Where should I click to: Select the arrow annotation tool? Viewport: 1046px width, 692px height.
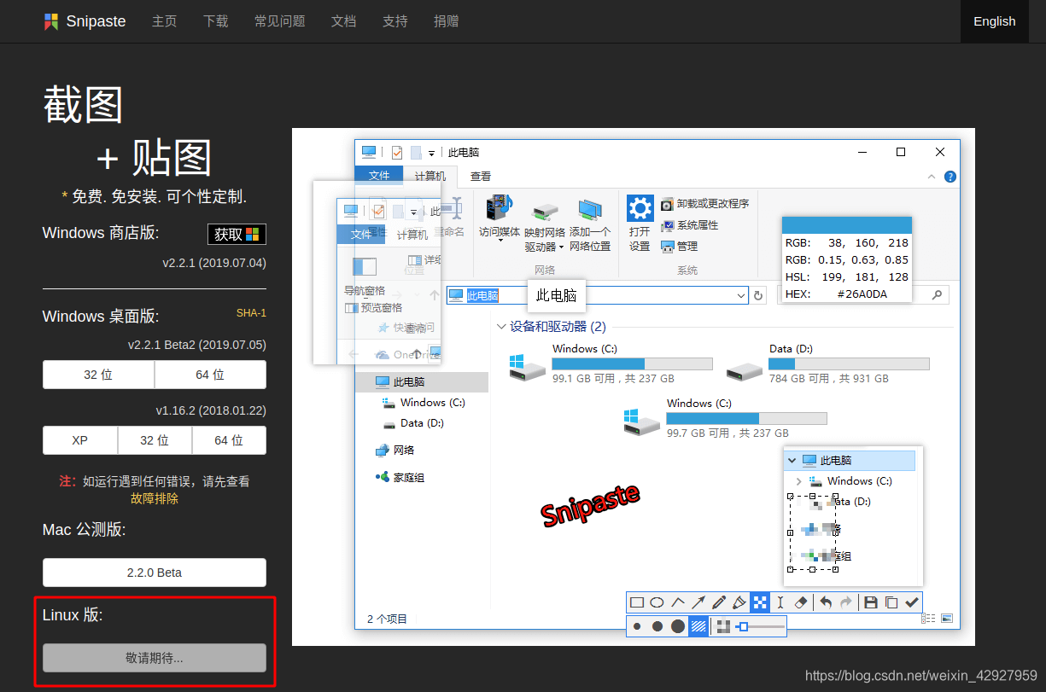[698, 602]
